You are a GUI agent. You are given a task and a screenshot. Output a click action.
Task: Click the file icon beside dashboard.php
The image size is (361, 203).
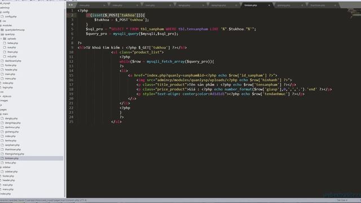pyautogui.click(x=2, y=61)
